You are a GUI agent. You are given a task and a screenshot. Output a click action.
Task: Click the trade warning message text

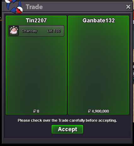coord(67,120)
